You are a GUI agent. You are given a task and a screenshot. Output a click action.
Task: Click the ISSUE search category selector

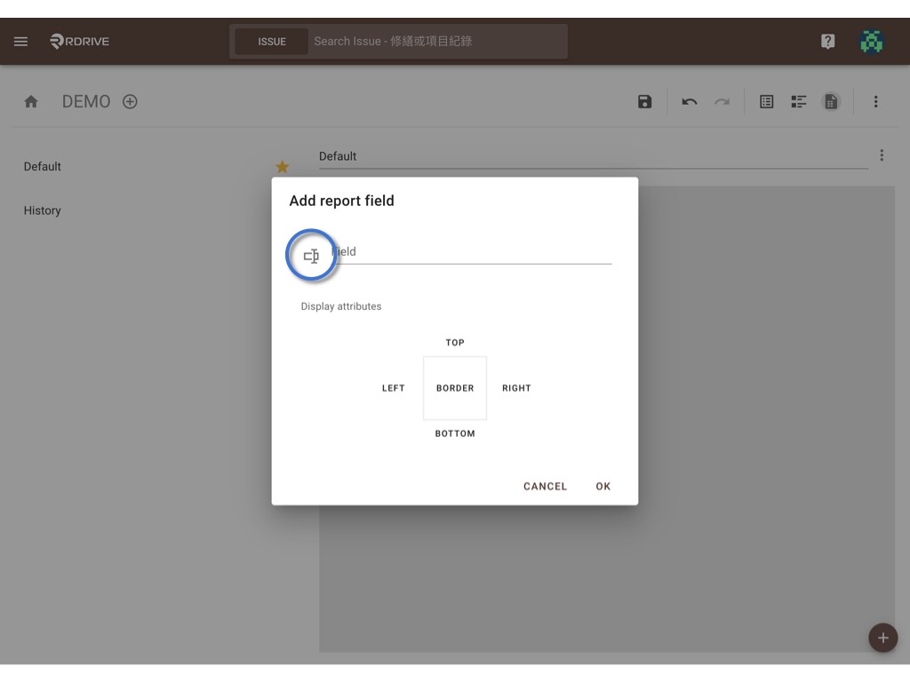click(272, 42)
